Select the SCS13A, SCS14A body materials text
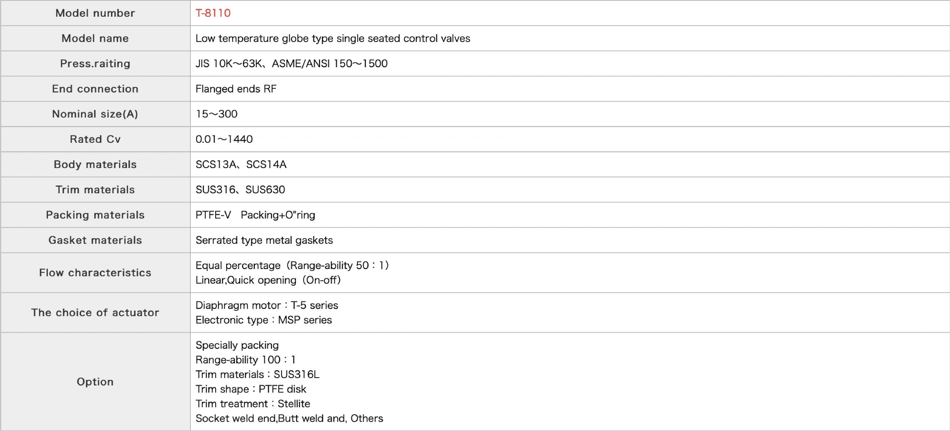Screen dimensions: 950x431 [241, 164]
